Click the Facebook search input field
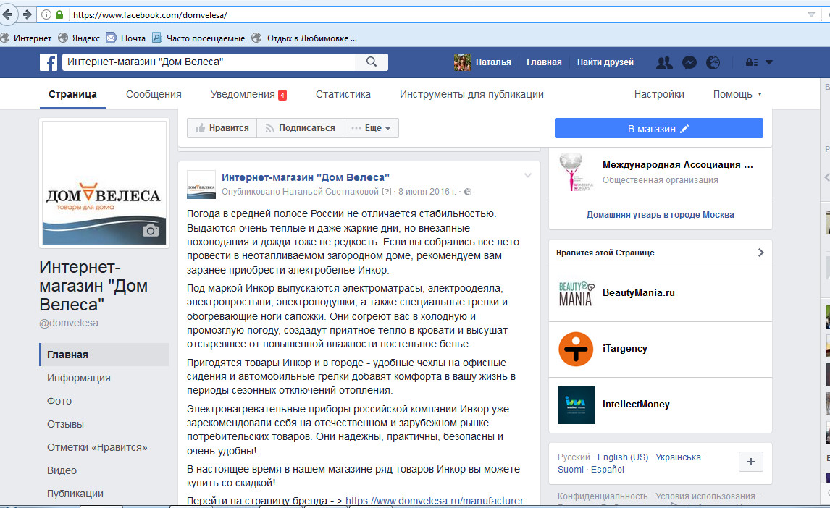This screenshot has height=508, width=830. [209, 62]
